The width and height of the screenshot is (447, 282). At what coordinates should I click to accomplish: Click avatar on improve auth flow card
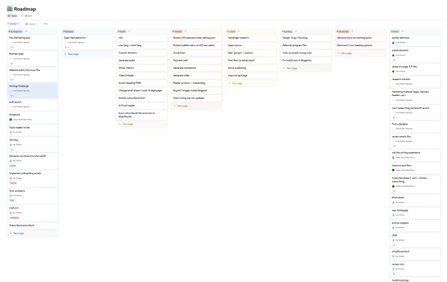click(393, 170)
